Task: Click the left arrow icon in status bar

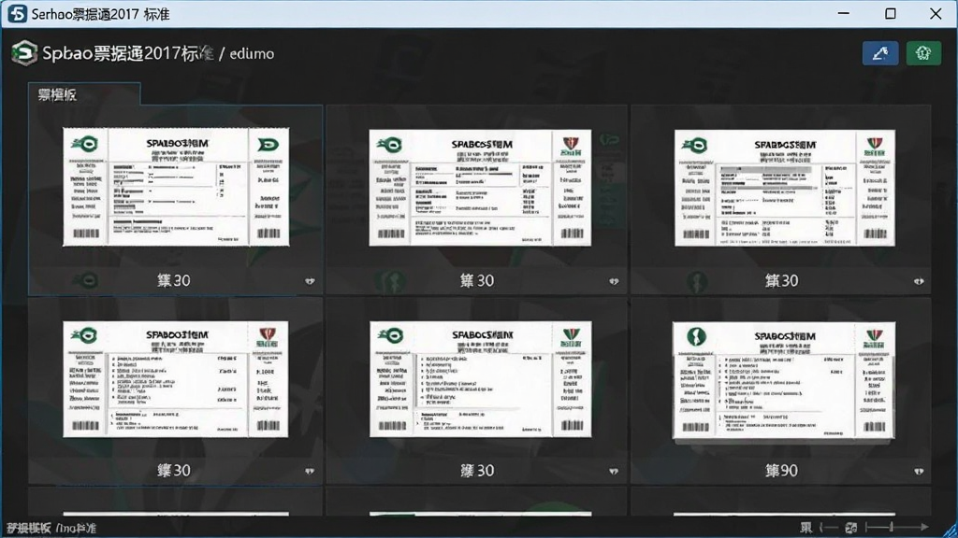Action: 828,527
